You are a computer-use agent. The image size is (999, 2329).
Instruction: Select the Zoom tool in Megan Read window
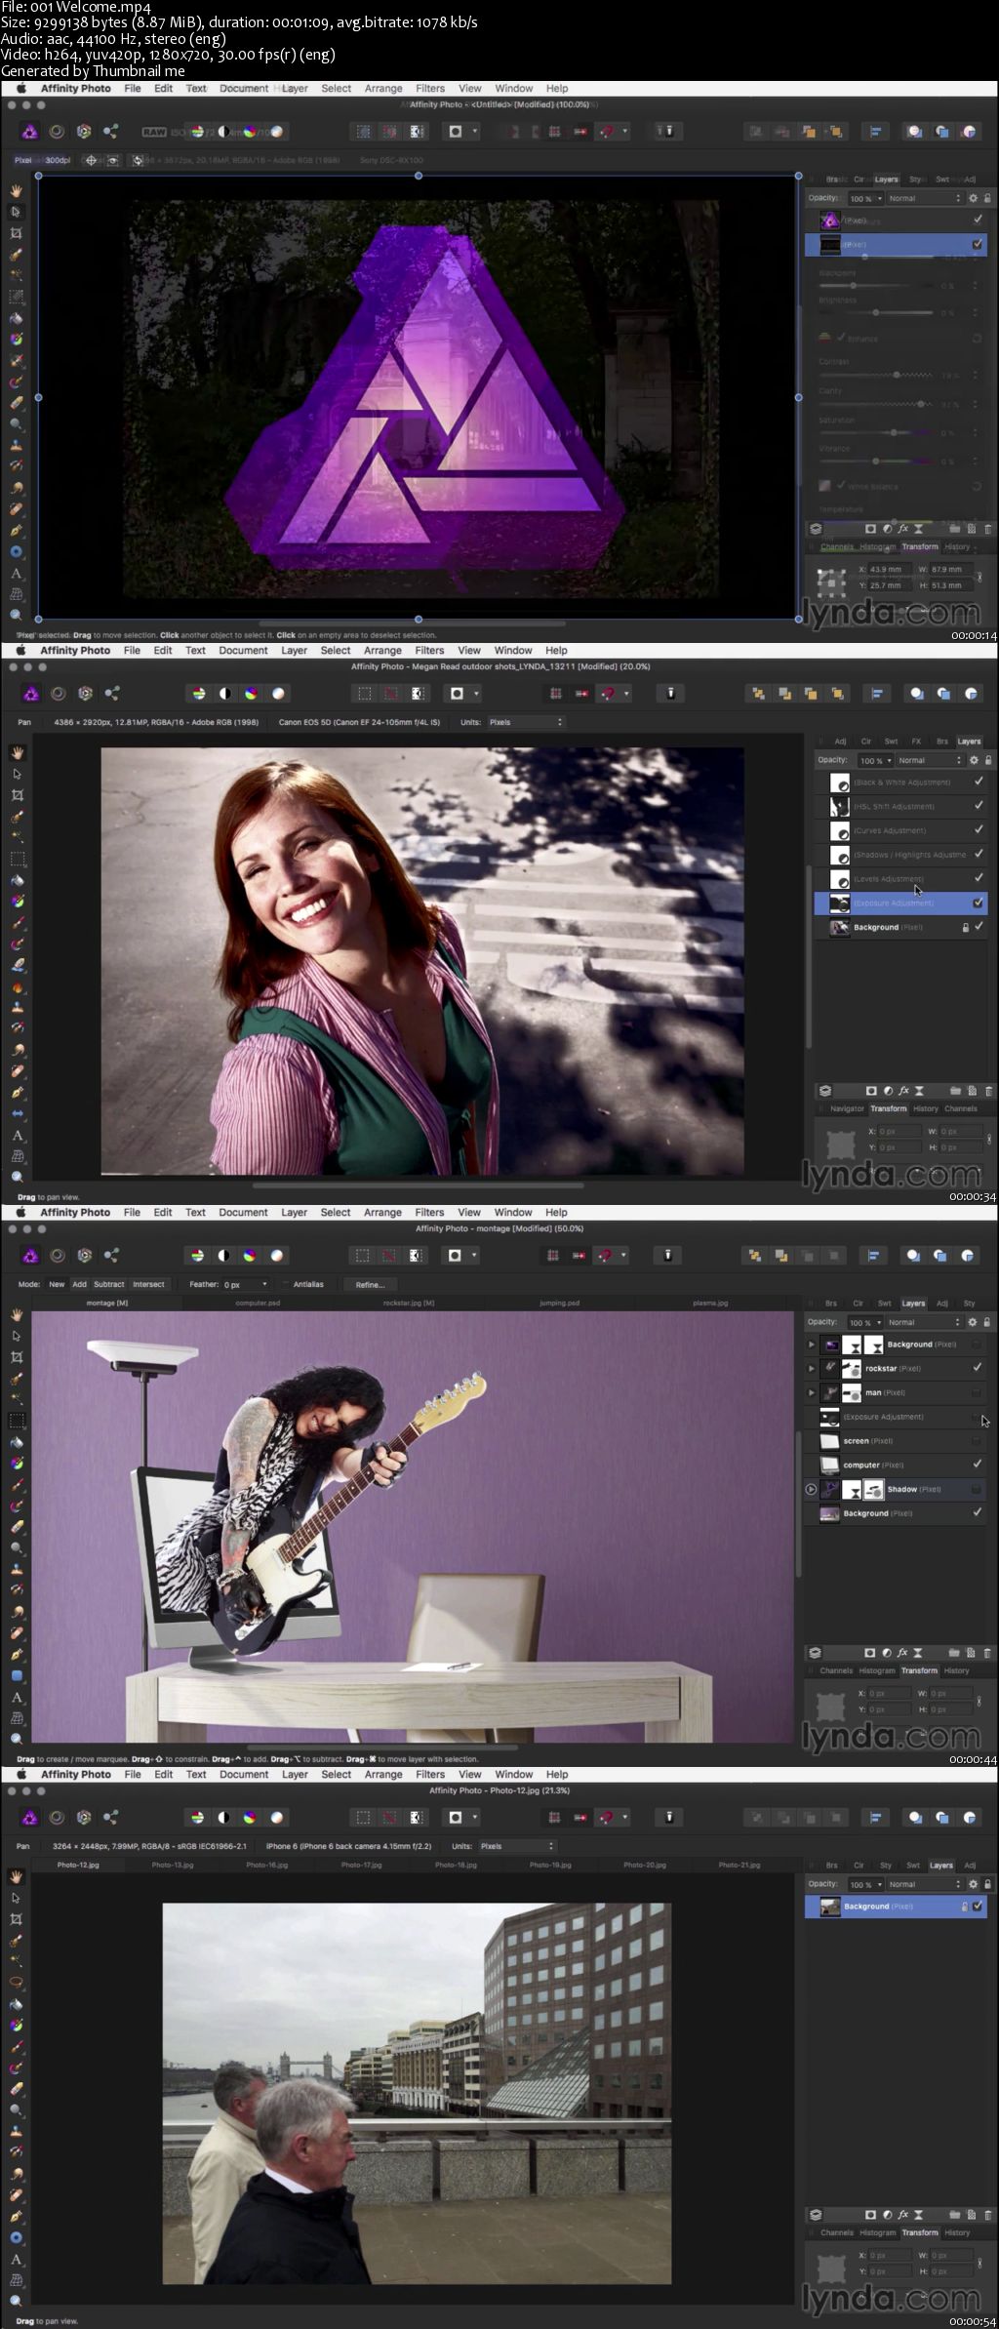tap(17, 1177)
